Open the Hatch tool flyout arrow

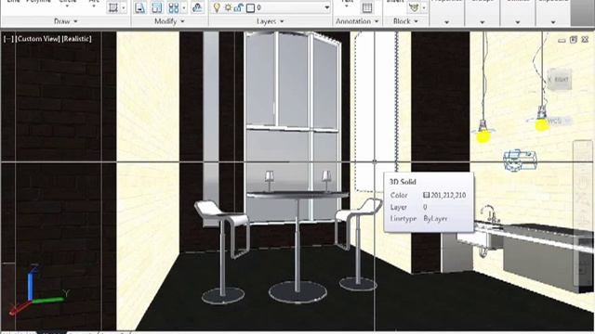(124, 7)
